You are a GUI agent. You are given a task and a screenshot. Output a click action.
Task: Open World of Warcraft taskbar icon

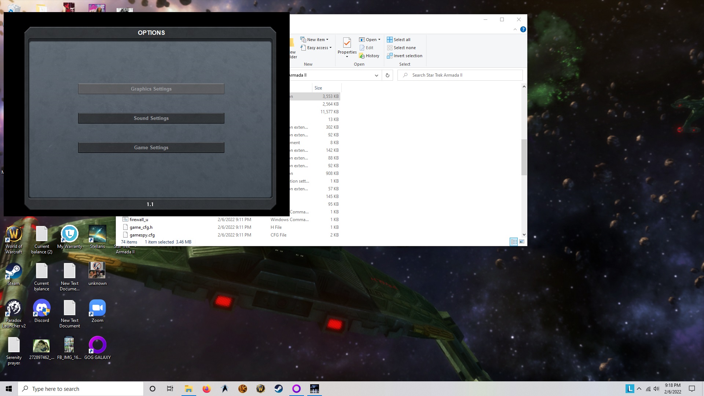click(261, 389)
